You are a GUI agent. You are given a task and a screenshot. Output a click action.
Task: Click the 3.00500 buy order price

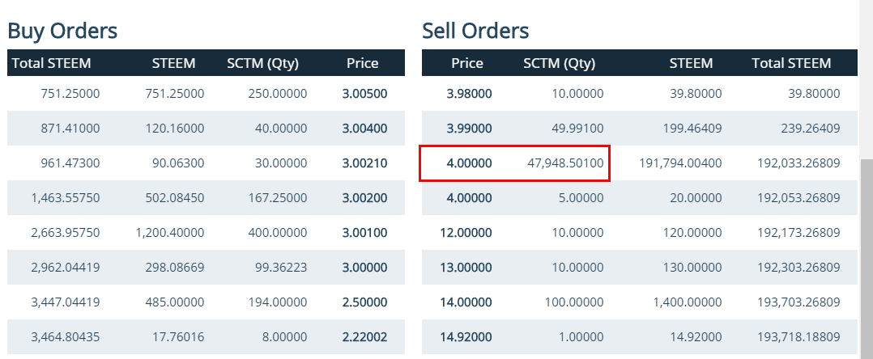click(x=364, y=93)
